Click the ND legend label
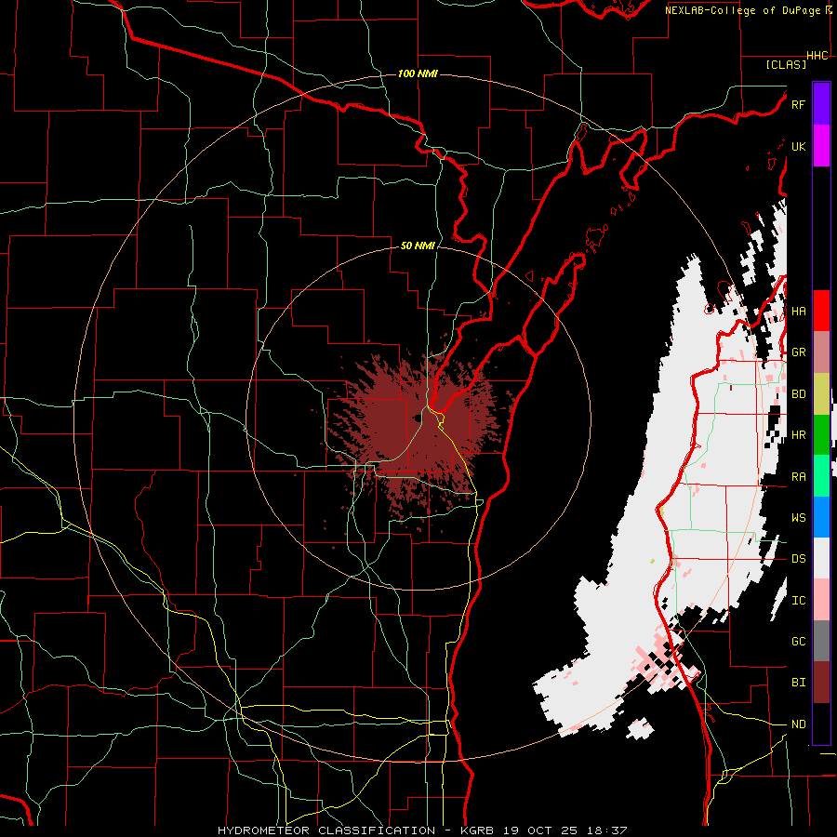Image resolution: width=837 pixels, height=837 pixels. click(x=798, y=724)
